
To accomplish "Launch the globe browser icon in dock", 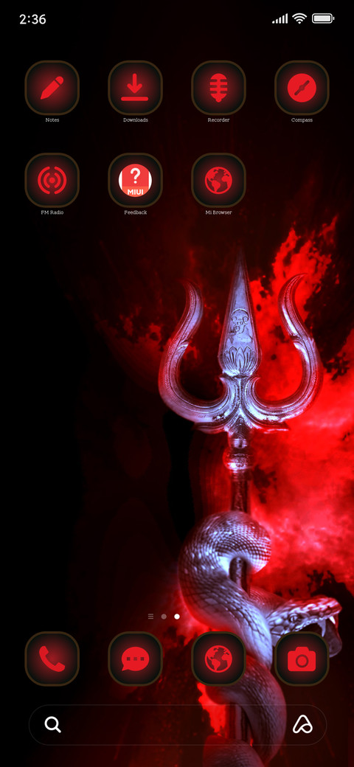I will click(x=218, y=659).
